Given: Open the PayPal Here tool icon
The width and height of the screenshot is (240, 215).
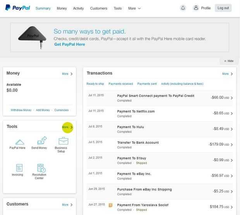Looking at the screenshot, I should (x=20, y=142).
